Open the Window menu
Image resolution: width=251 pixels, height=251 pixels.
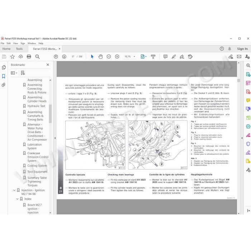click(x=32, y=43)
